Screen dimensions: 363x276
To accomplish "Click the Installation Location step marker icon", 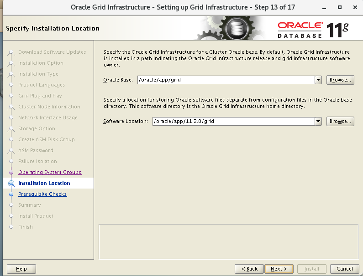I will point(11,184).
